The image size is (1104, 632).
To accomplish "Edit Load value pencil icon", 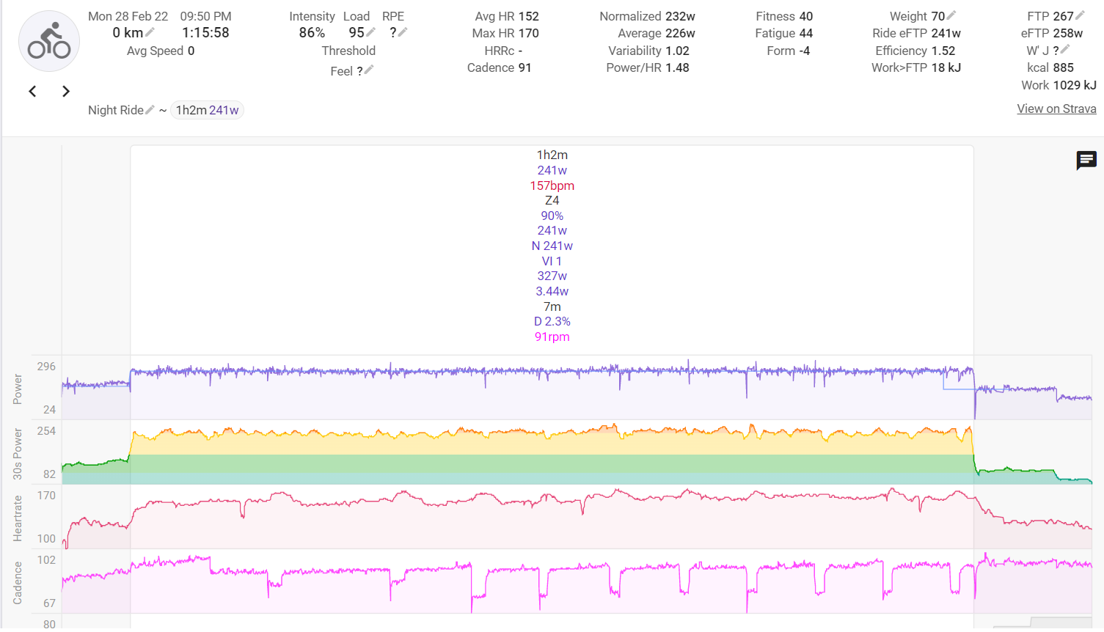I will [x=371, y=32].
